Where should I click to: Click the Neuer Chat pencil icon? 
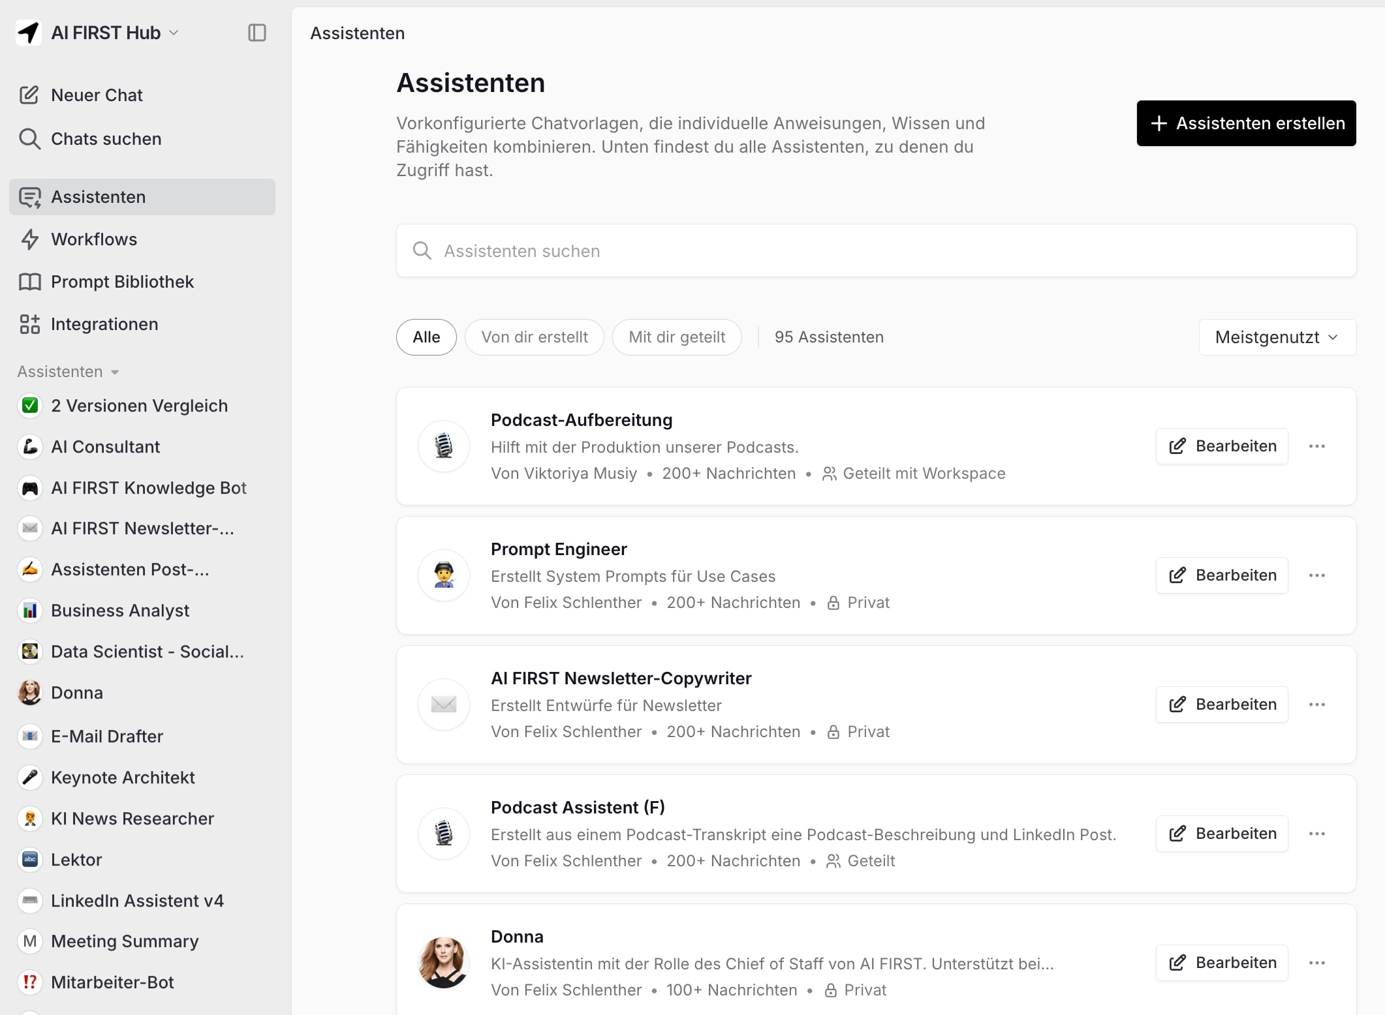pyautogui.click(x=29, y=95)
